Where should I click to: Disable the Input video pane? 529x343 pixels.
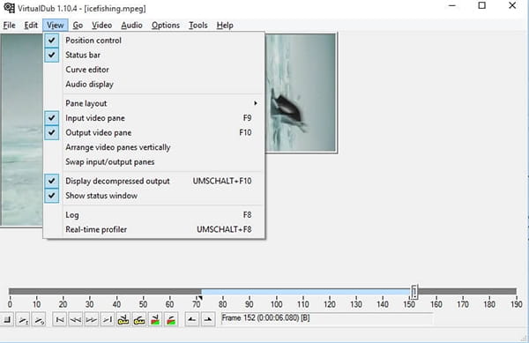coord(154,118)
